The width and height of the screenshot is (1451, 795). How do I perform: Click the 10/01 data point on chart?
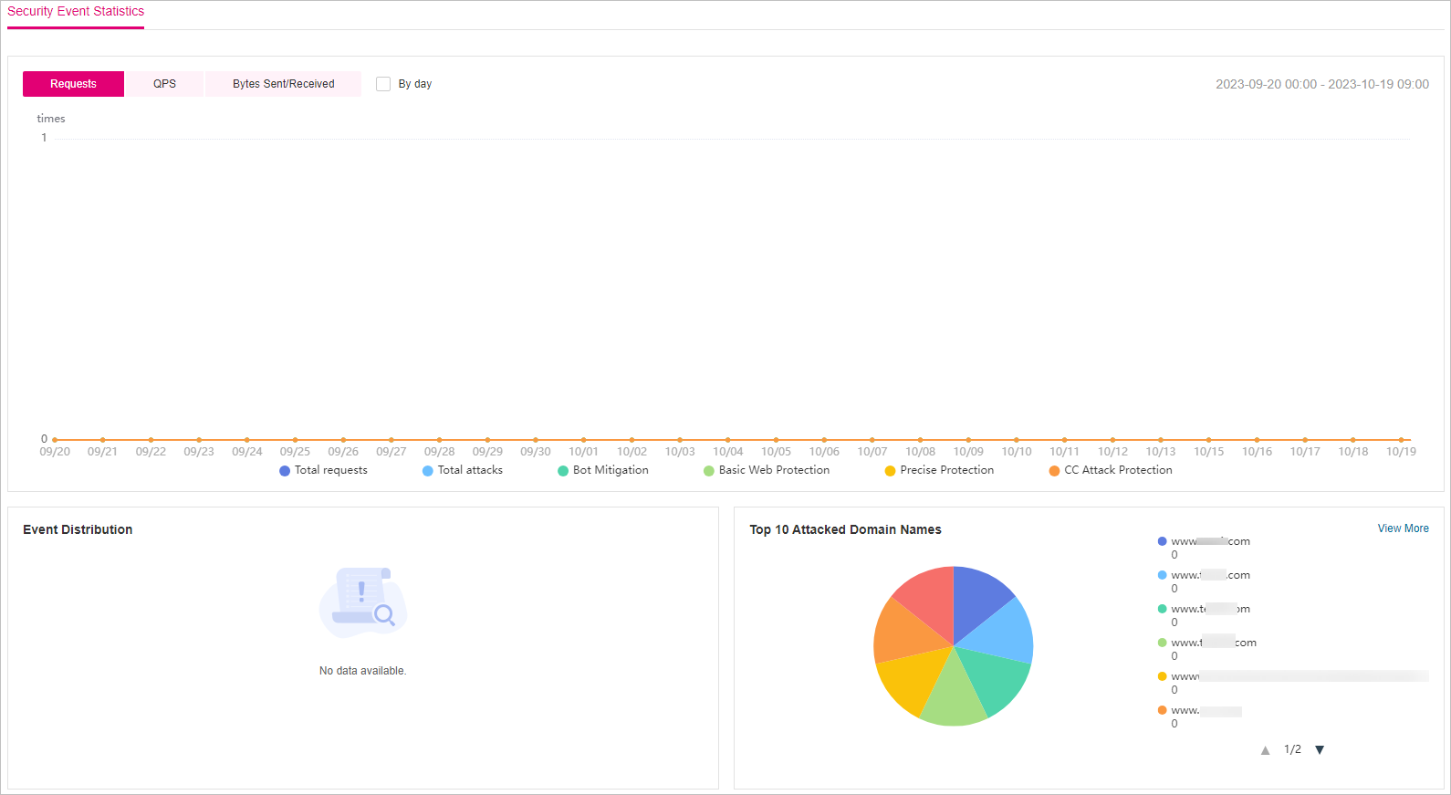click(583, 440)
